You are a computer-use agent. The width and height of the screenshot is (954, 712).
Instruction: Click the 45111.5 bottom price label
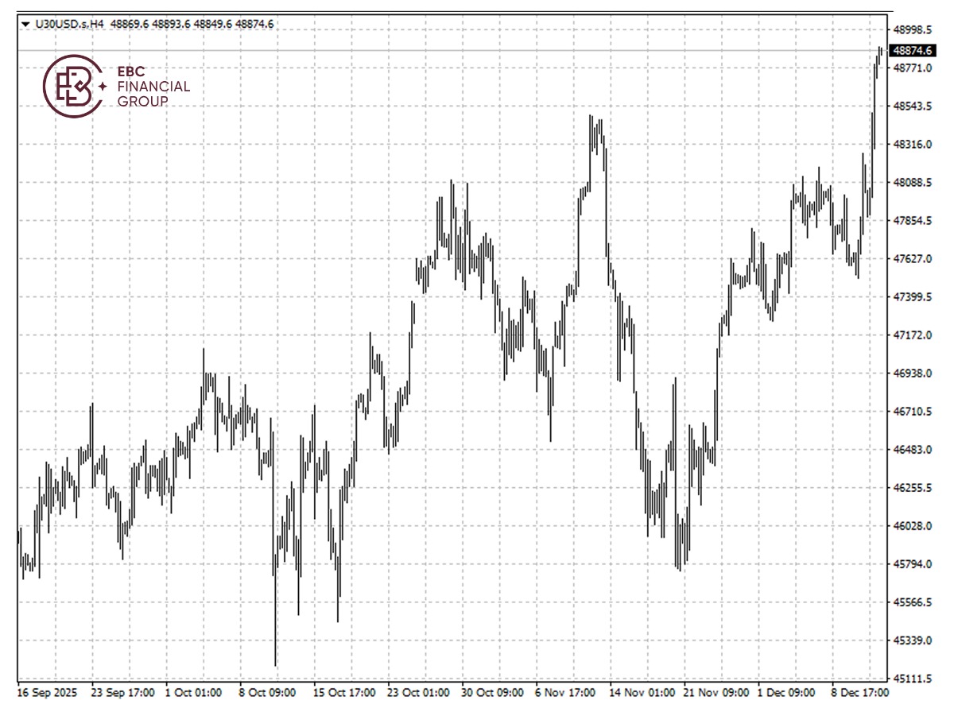[912, 679]
